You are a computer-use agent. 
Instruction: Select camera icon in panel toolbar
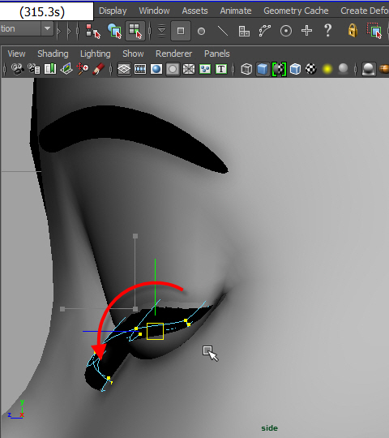point(17,69)
